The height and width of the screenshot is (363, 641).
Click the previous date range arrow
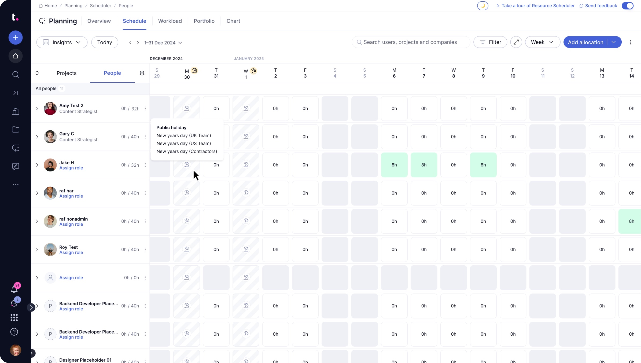[x=130, y=43]
